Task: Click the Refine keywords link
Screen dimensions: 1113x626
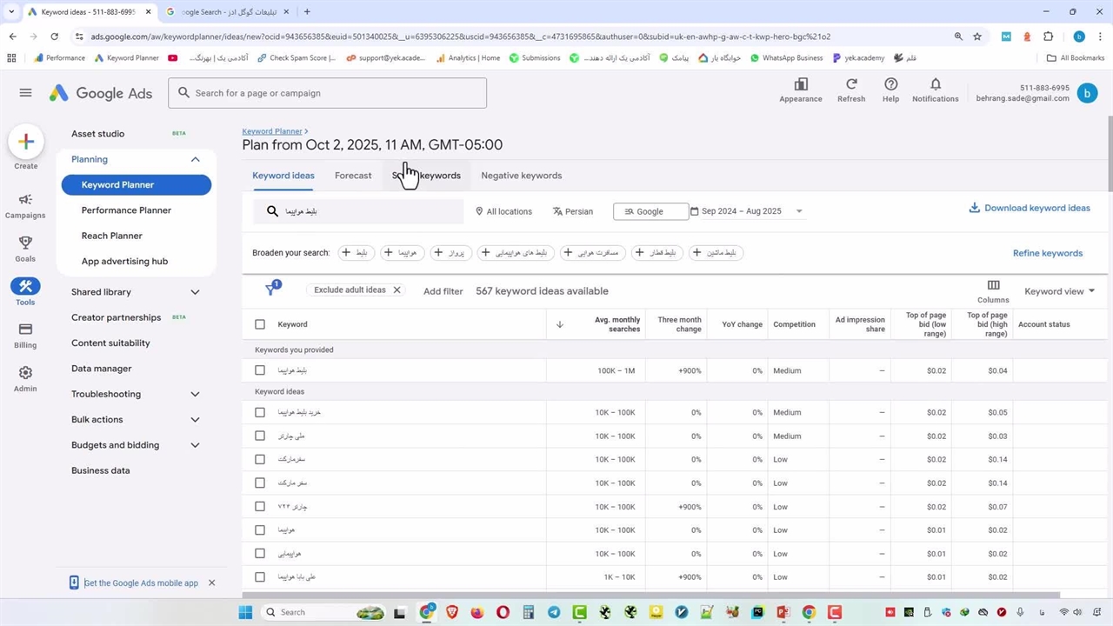Action: [1047, 253]
